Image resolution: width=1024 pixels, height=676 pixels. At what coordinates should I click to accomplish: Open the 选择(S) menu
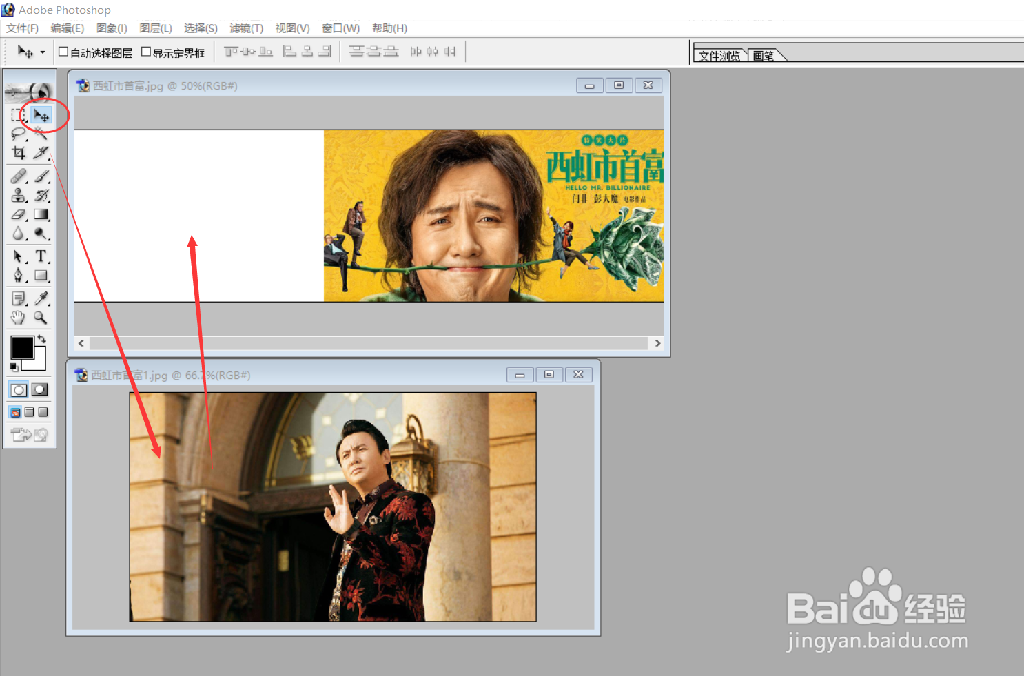click(x=201, y=28)
